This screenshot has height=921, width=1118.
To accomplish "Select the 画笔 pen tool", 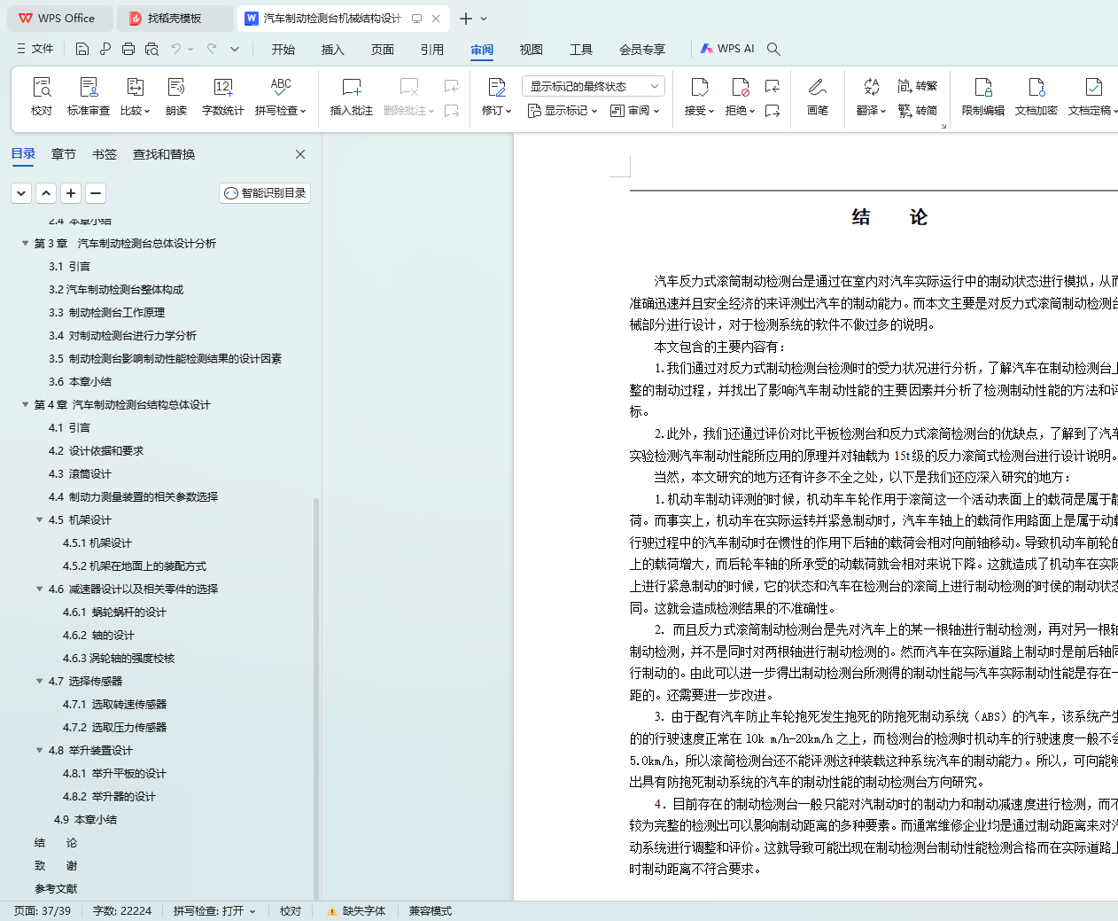I will point(818,97).
